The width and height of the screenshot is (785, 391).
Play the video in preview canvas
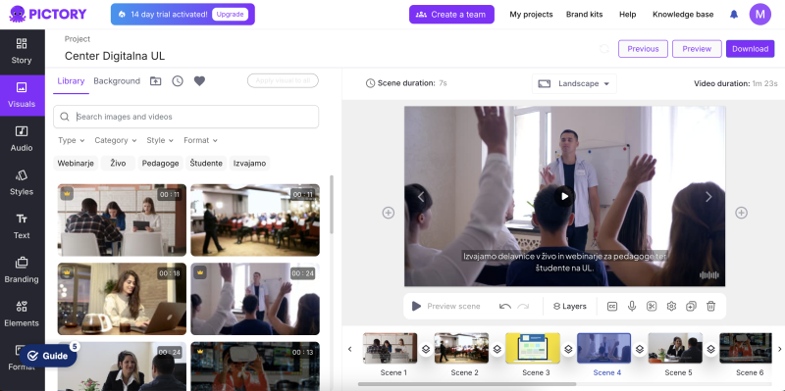click(x=564, y=197)
